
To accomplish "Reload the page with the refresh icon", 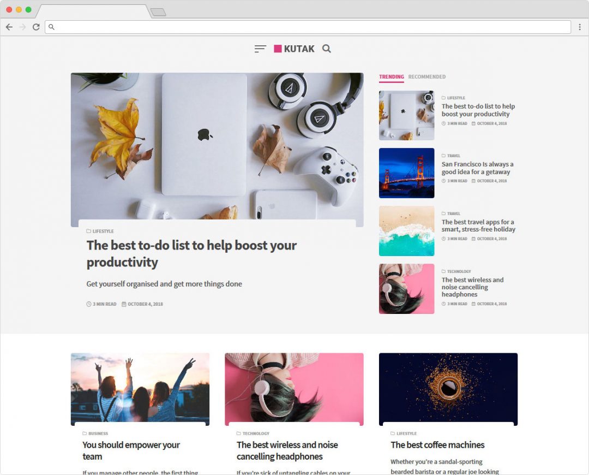I will (x=36, y=27).
